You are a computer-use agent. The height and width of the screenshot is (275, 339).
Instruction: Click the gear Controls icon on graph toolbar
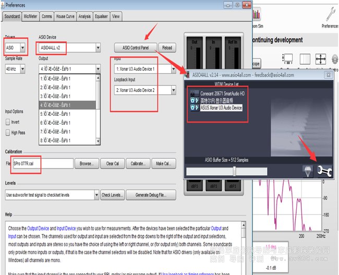tap(334, 59)
